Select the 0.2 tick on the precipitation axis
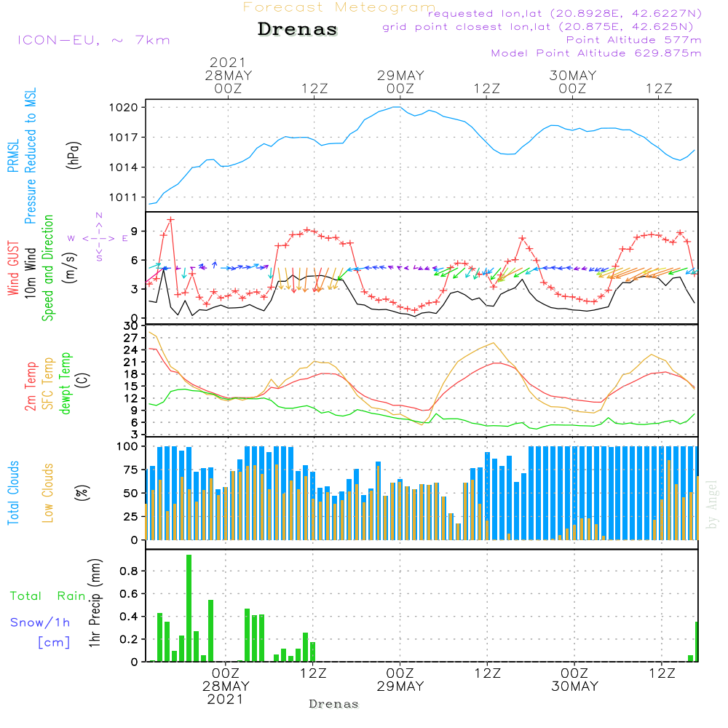 (129, 639)
